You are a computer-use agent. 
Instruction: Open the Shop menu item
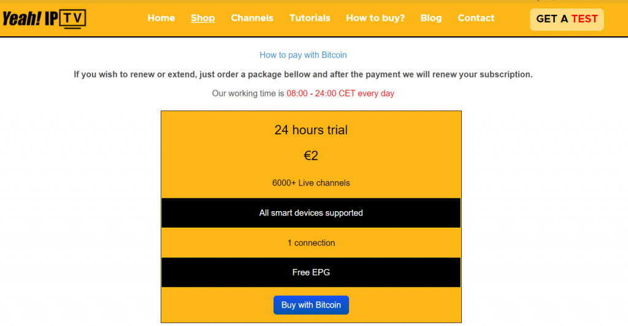202,18
